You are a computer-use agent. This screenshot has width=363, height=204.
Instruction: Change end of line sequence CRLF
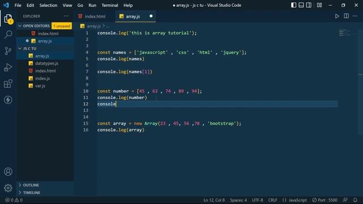(x=272, y=200)
